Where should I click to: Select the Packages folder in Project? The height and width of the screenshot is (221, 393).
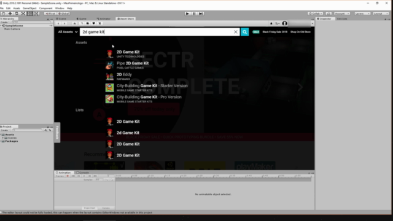coord(10,141)
